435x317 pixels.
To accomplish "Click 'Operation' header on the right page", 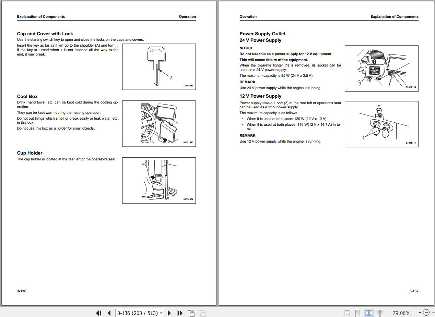I will (248, 16).
